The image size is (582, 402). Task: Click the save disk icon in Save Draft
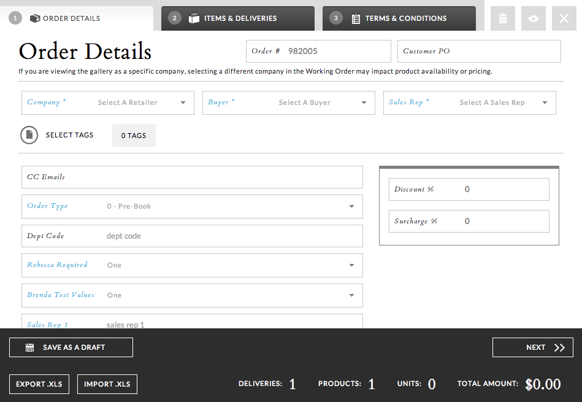[x=29, y=347]
